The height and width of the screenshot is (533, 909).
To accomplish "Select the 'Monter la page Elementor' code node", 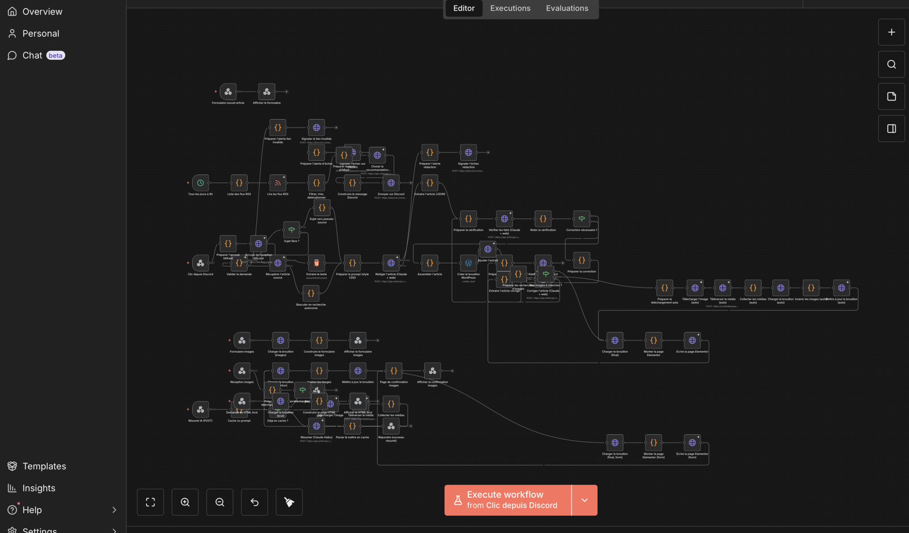I will pyautogui.click(x=653, y=340).
